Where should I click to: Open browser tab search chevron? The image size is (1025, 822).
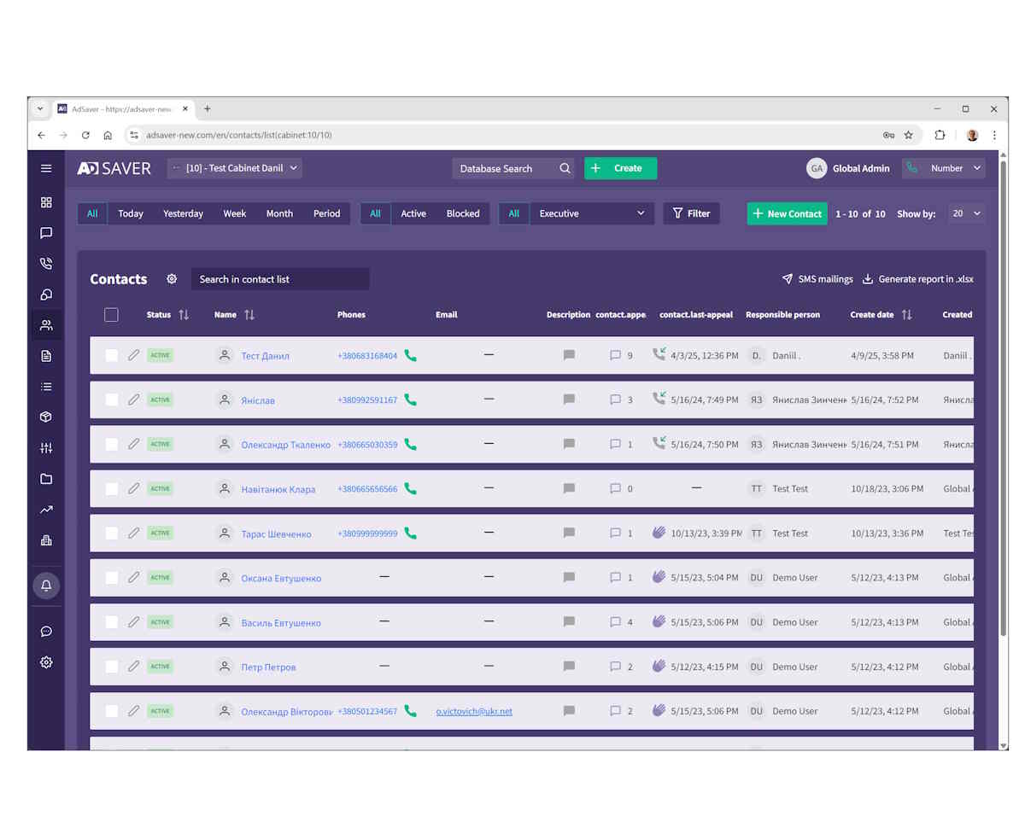[x=40, y=108]
